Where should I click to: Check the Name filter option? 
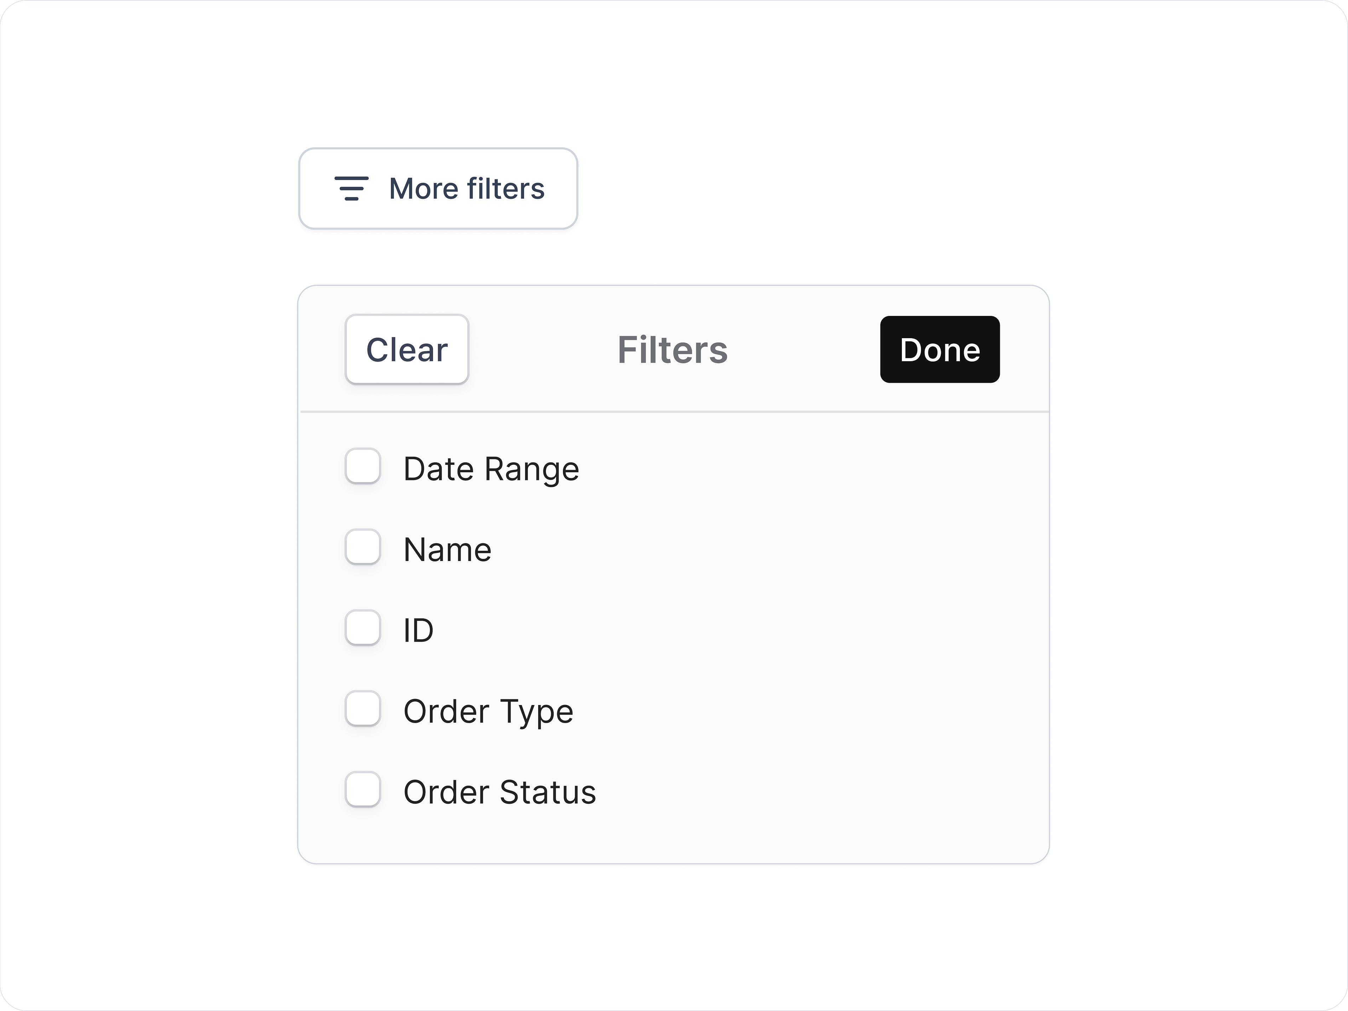(x=363, y=548)
